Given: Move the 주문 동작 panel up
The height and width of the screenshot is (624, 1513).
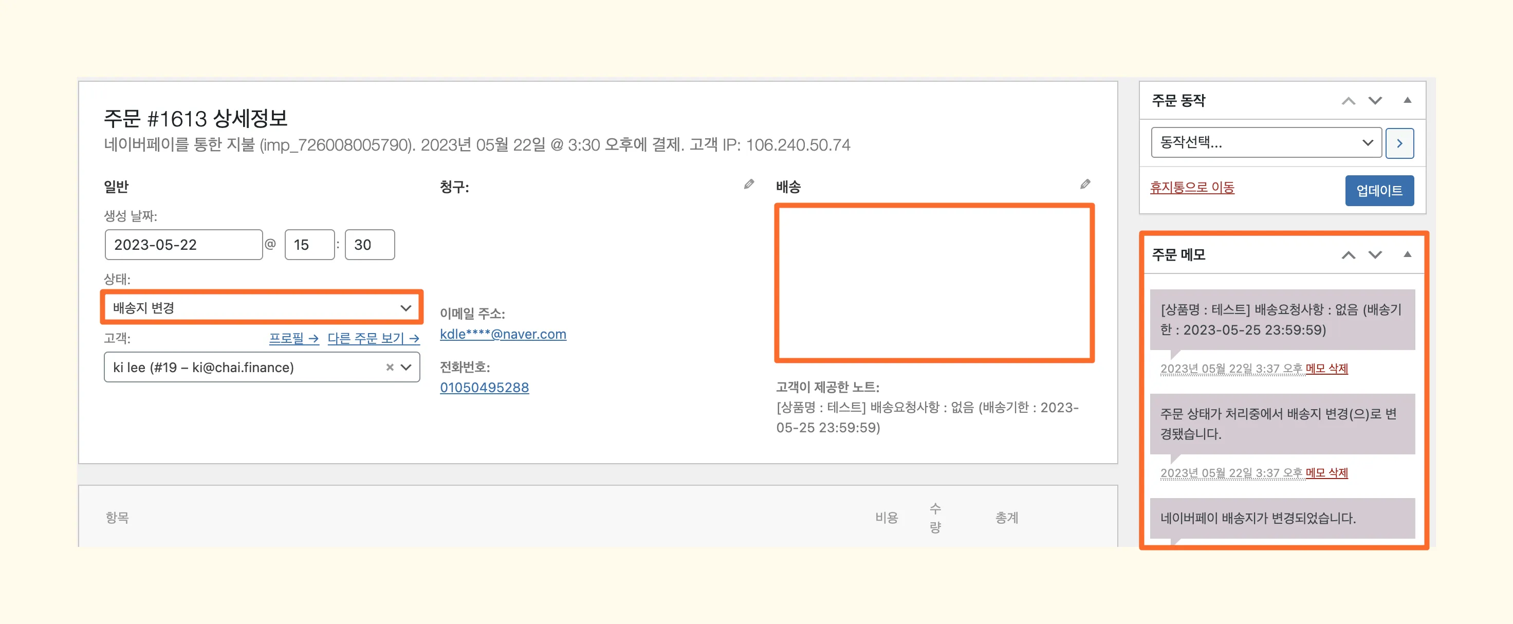Looking at the screenshot, I should point(1348,101).
